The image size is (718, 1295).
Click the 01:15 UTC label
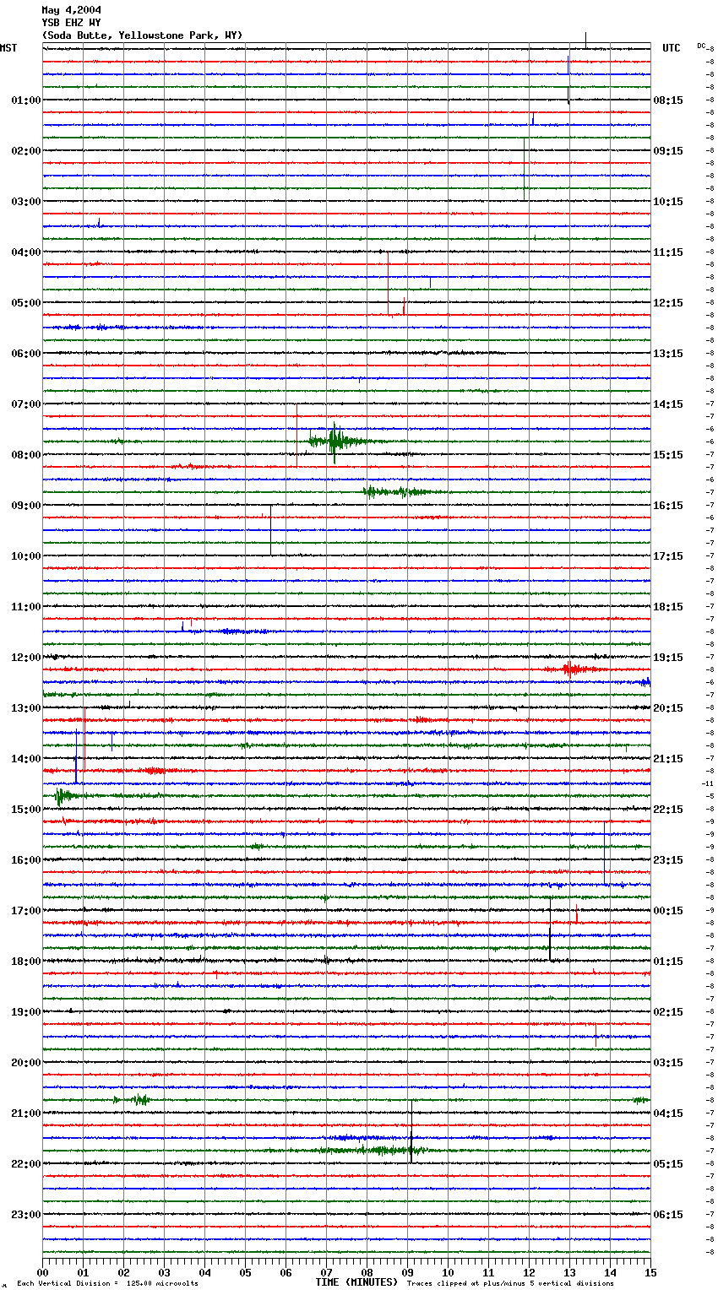pyautogui.click(x=668, y=962)
